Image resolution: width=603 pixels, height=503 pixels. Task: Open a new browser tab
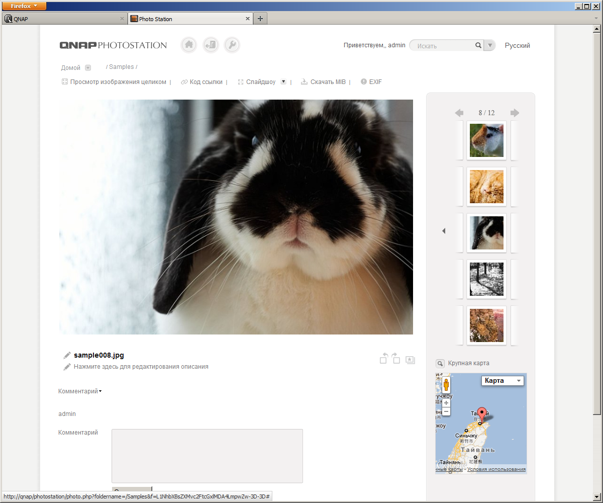click(260, 19)
